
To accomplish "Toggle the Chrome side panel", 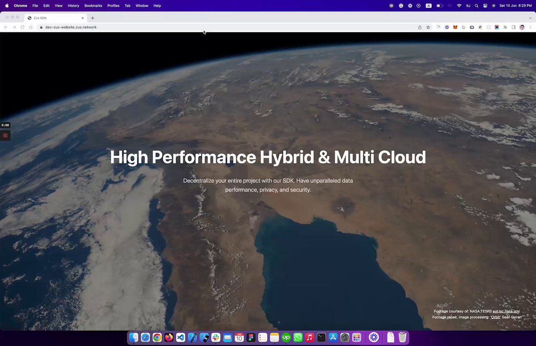I will tap(514, 27).
